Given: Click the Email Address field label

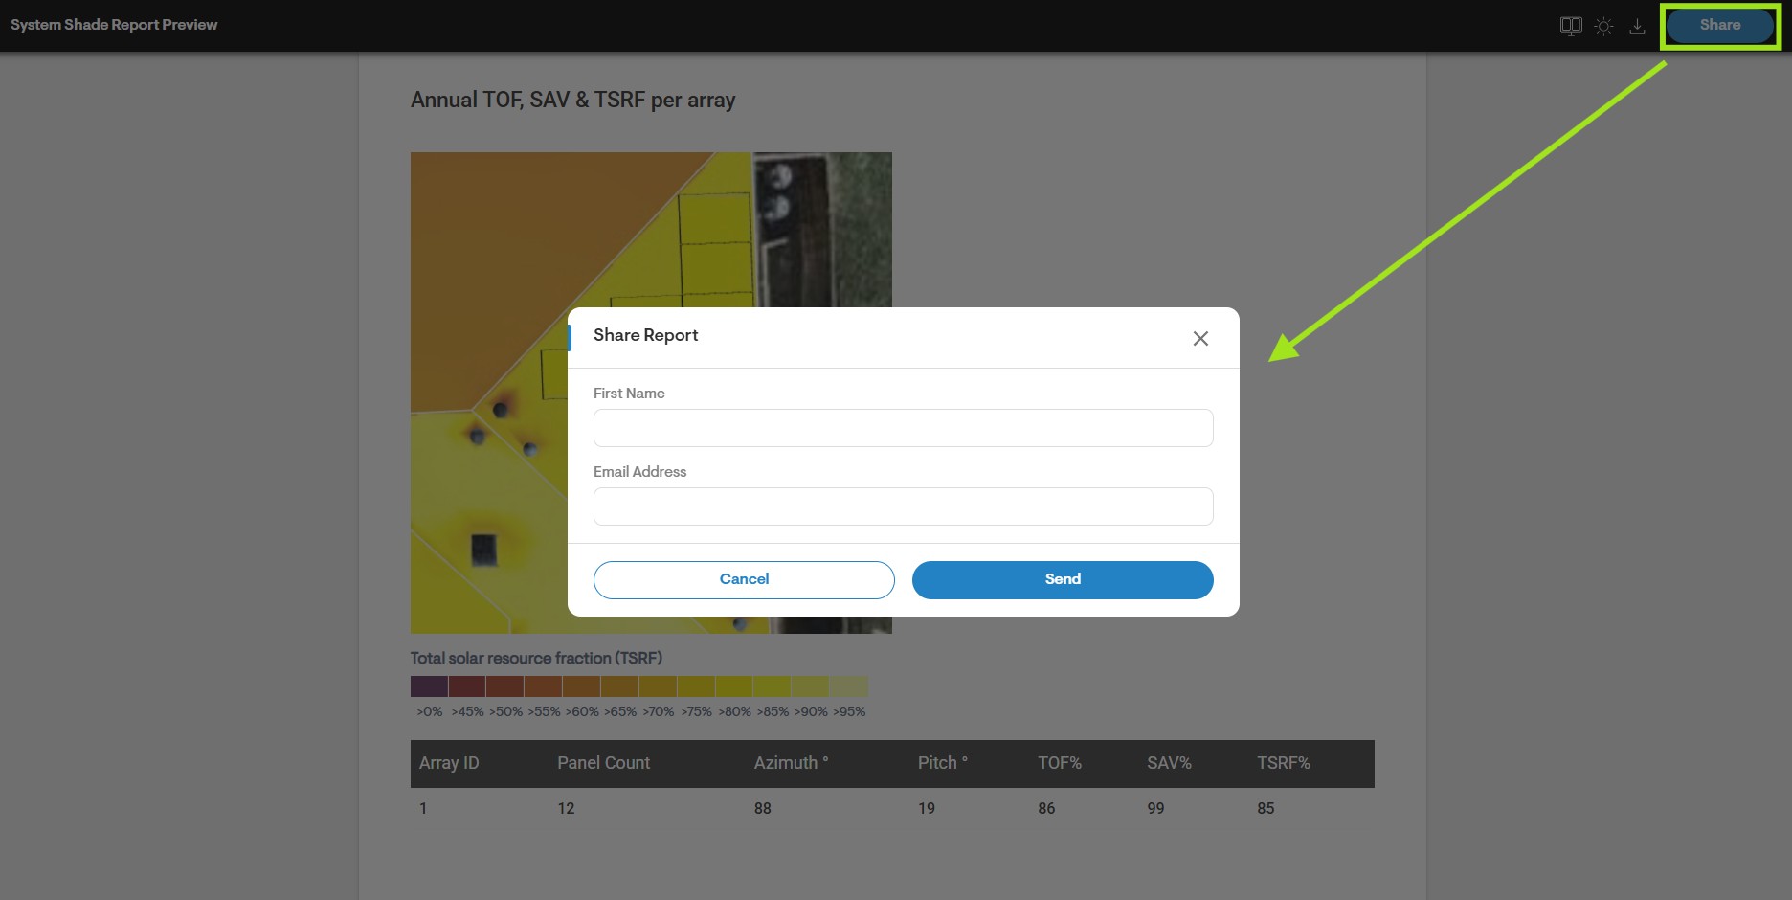Looking at the screenshot, I should 639,472.
